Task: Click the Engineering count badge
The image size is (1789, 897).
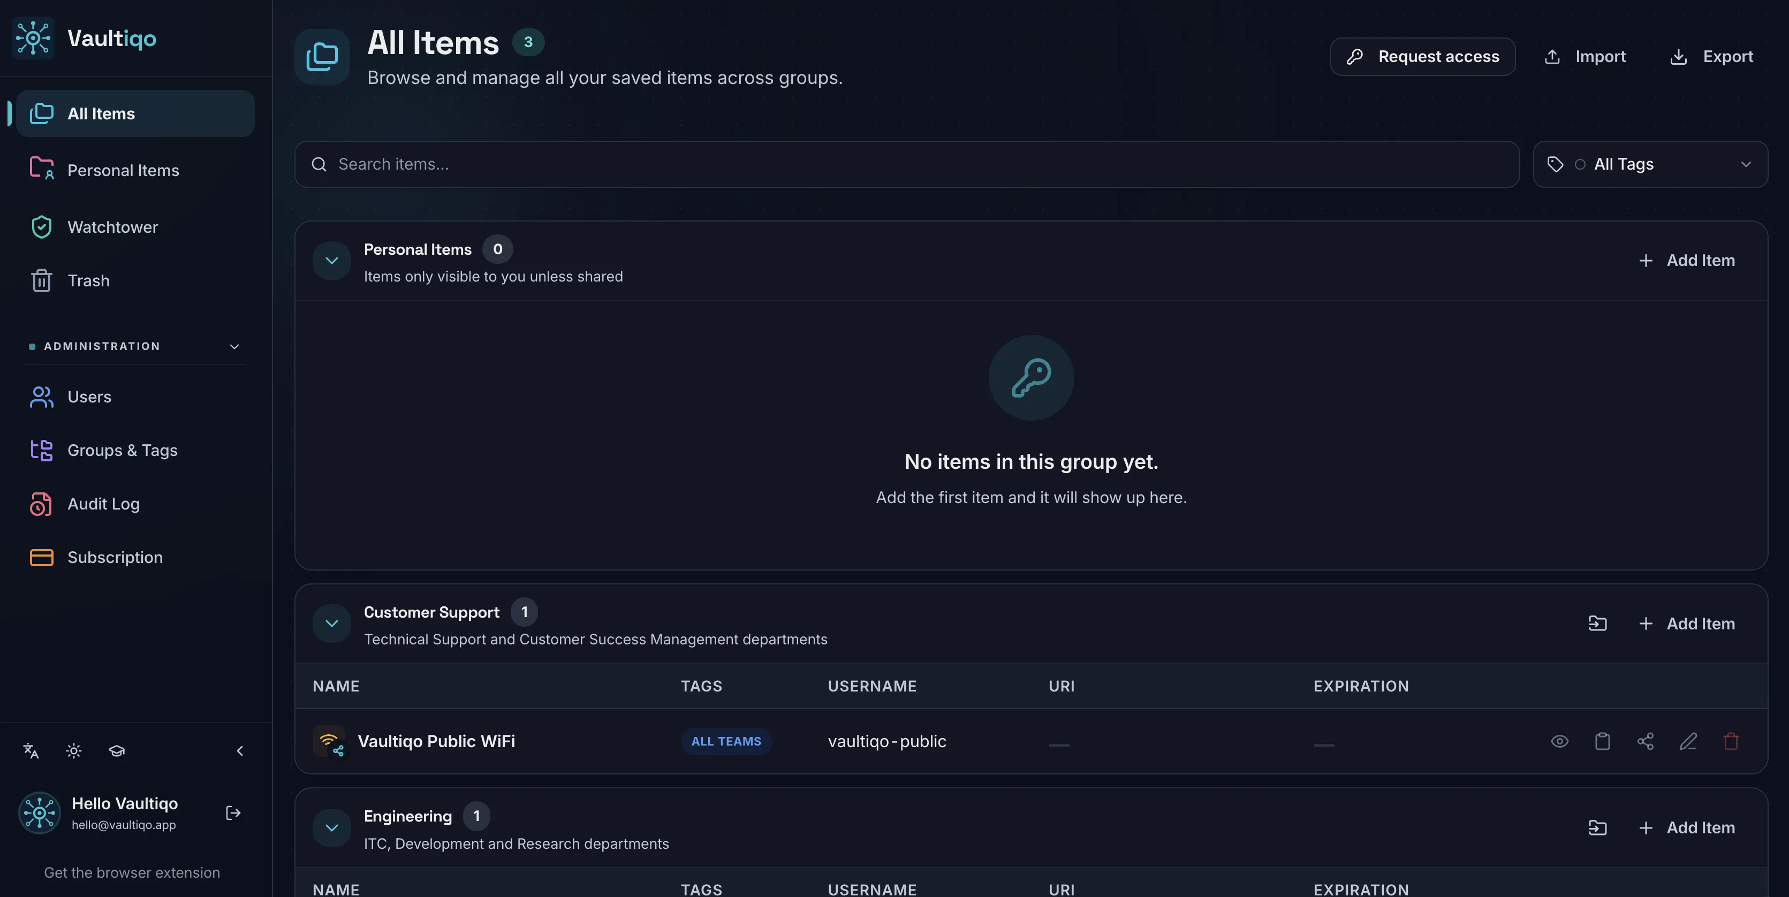Action: 476,816
